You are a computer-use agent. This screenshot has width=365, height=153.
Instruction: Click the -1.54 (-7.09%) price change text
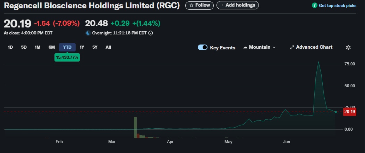[x=57, y=23]
